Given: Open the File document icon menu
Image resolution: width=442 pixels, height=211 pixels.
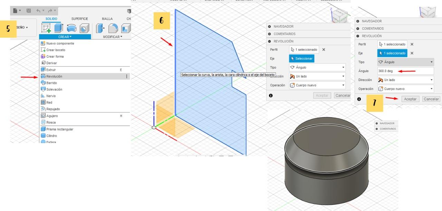Looking at the screenshot, I should pos(17,11).
